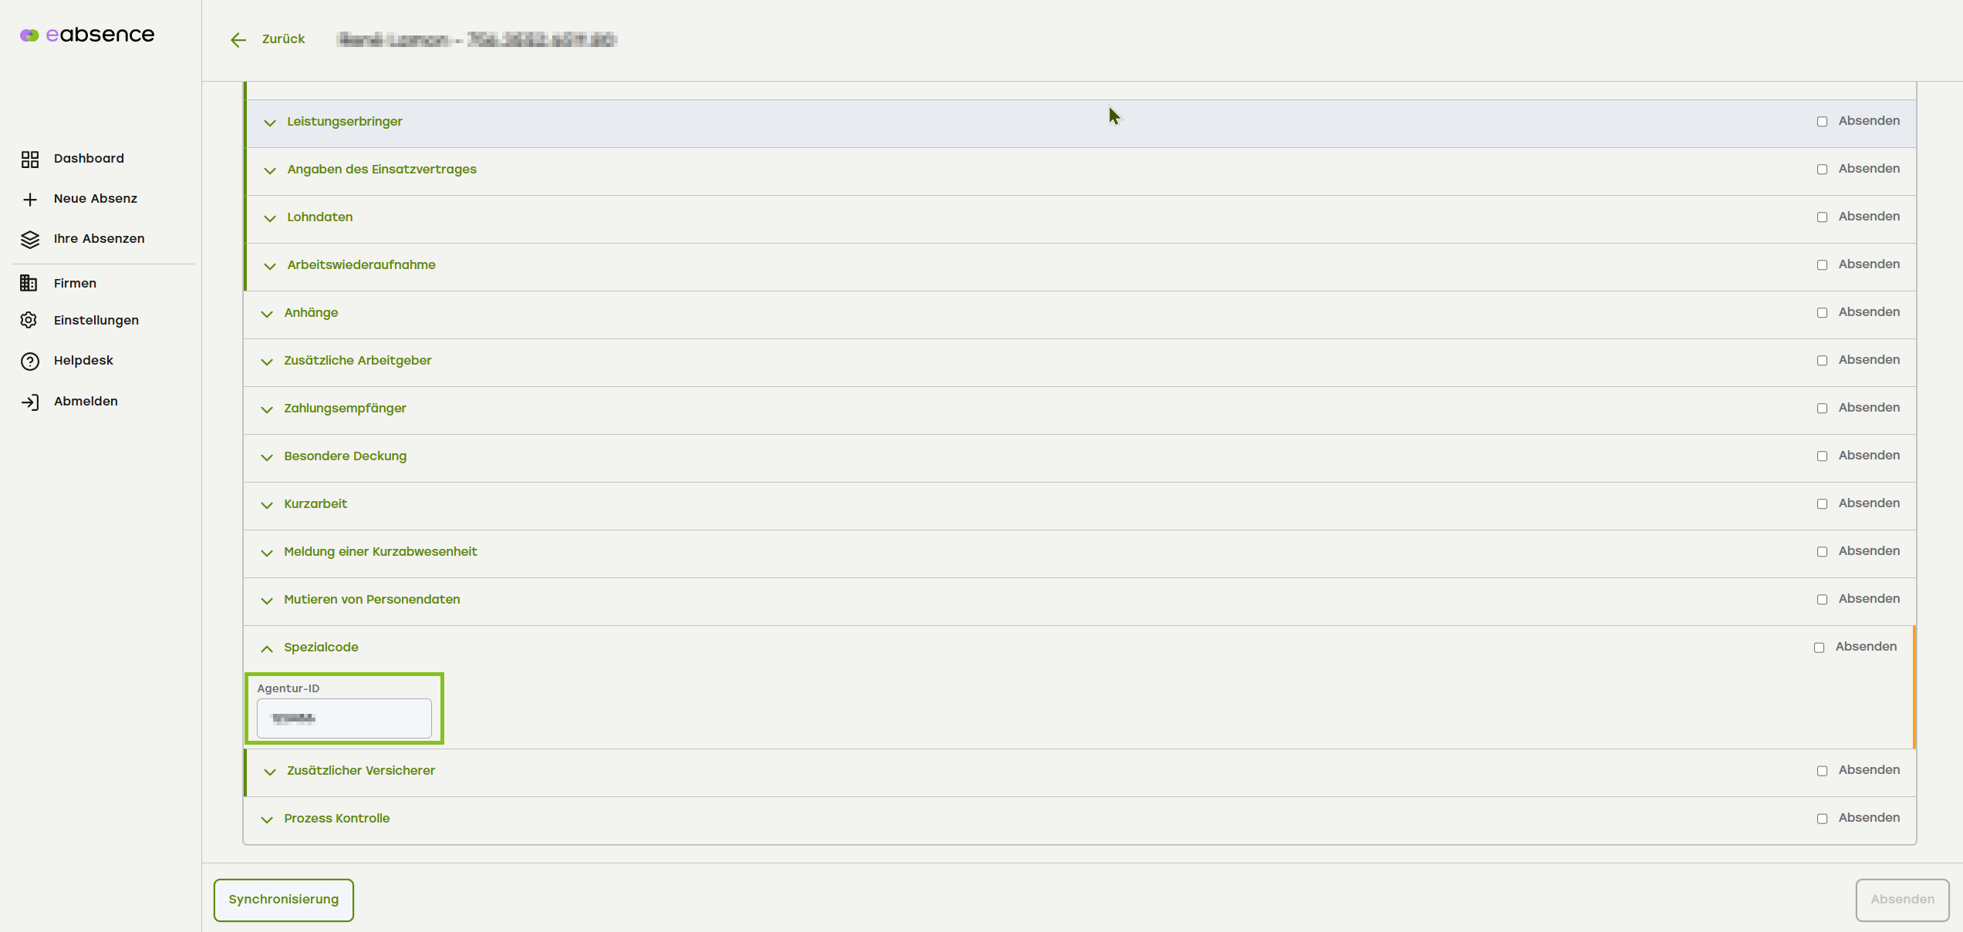The image size is (1963, 932).
Task: Click the Neue Absenz plus icon
Action: pyautogui.click(x=30, y=200)
